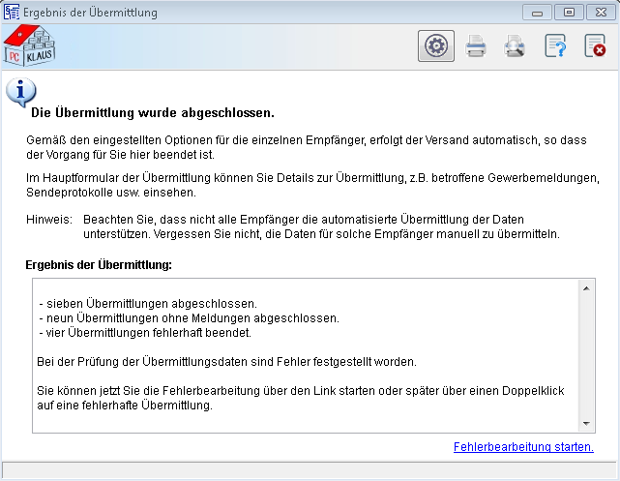Viewport: 620px width, 481px height.
Task: Click the PC KLAUS house logo
Action: [x=30, y=46]
